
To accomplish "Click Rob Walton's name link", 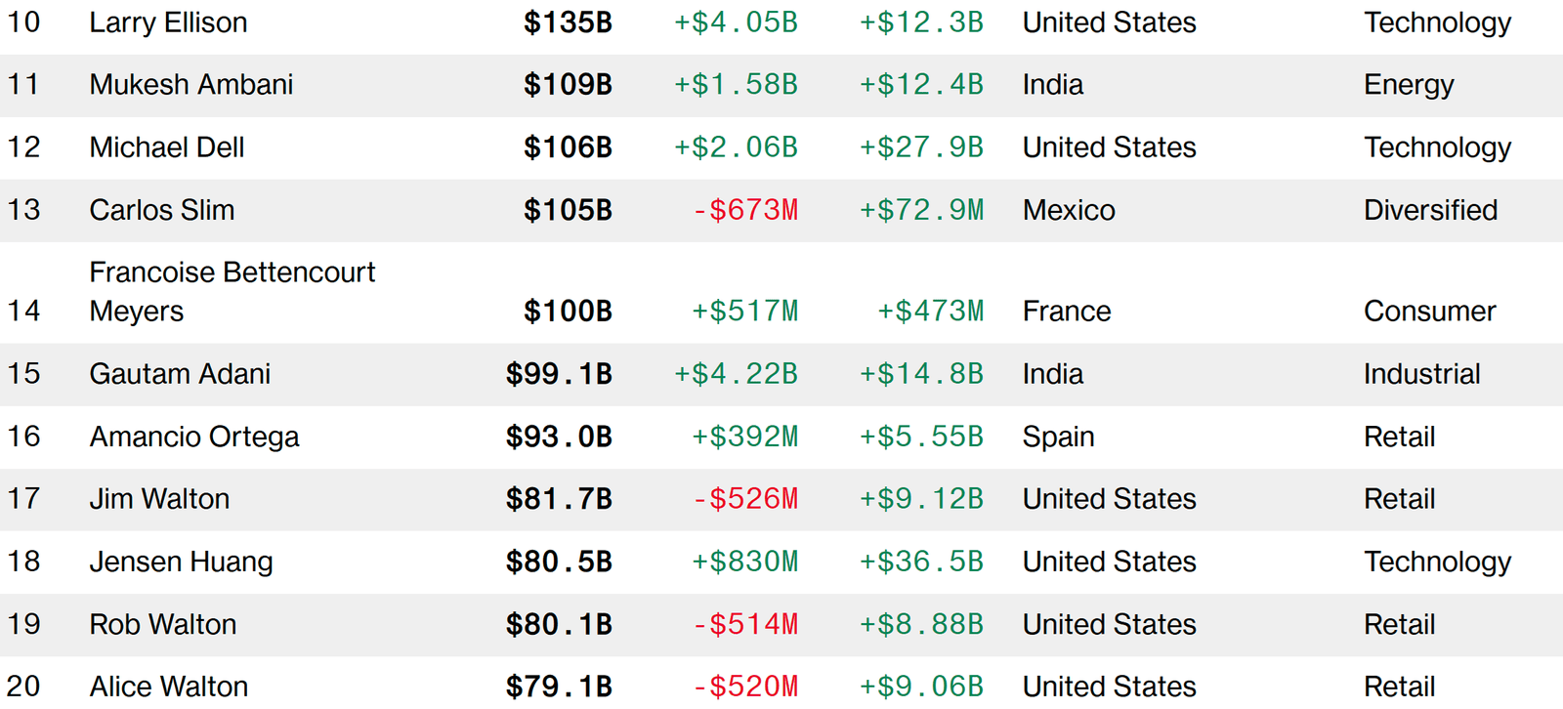I will point(162,624).
